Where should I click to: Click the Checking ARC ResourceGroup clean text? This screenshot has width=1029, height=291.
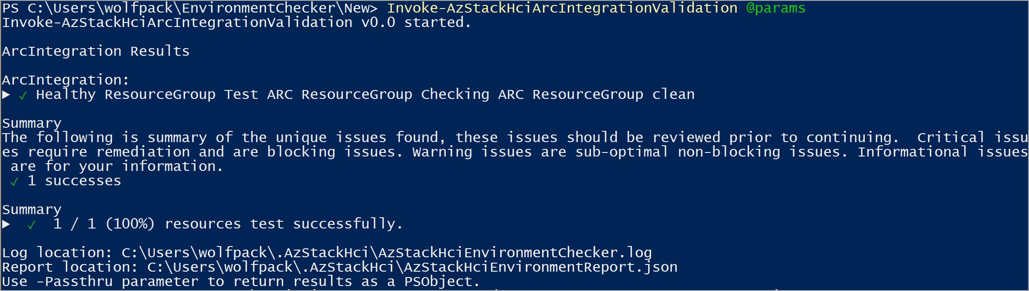pyautogui.click(x=558, y=94)
